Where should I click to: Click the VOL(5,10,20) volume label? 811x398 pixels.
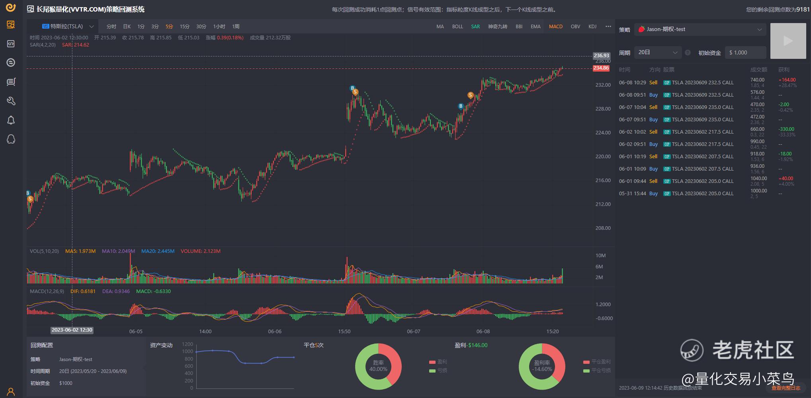44,251
